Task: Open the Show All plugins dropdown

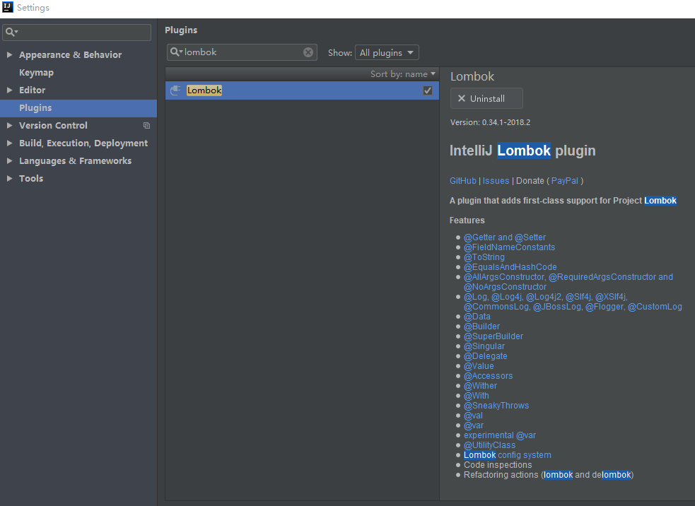Action: (387, 53)
